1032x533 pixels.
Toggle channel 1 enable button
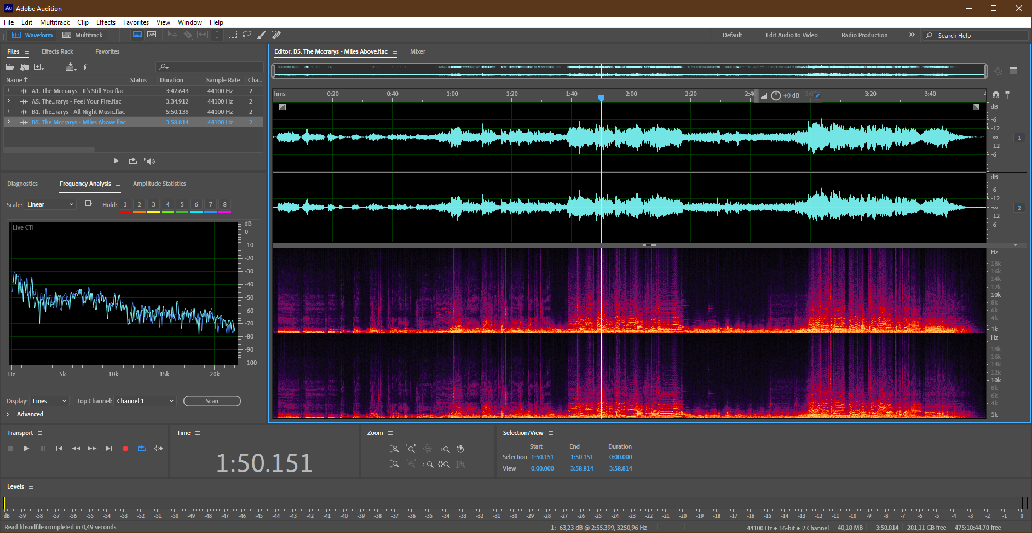coord(1019,137)
